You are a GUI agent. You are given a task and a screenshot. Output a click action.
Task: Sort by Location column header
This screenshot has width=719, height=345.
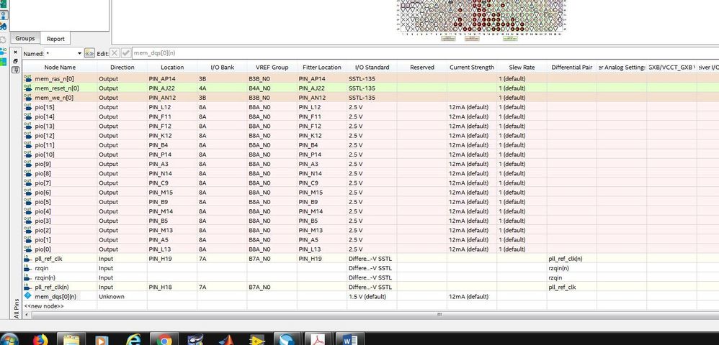click(172, 68)
